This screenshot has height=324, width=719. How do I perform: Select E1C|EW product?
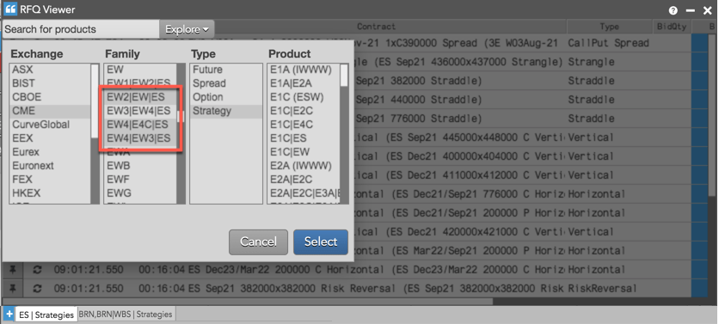304,152
